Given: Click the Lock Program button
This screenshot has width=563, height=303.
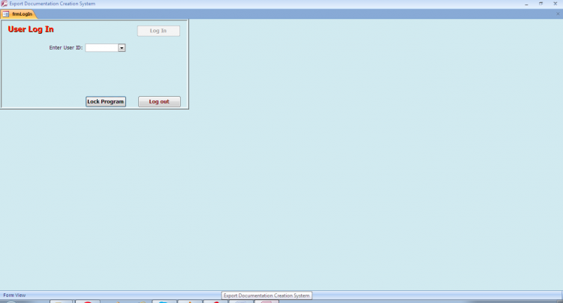Looking at the screenshot, I should (x=106, y=101).
